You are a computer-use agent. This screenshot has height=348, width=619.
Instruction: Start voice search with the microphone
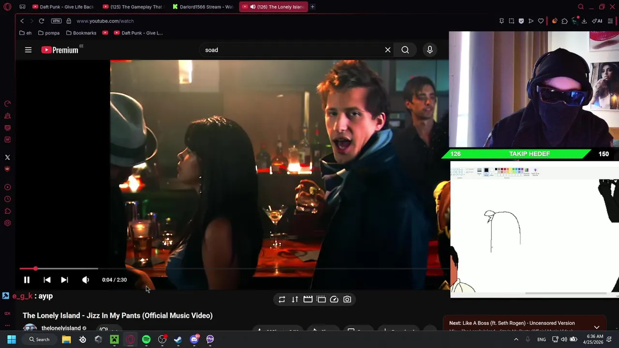[x=430, y=50]
